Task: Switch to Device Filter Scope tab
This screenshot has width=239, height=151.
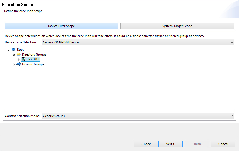Action: pos(62,26)
